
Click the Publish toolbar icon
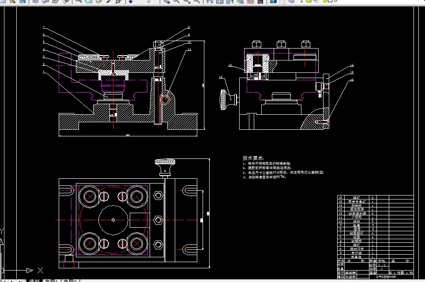point(55,1)
